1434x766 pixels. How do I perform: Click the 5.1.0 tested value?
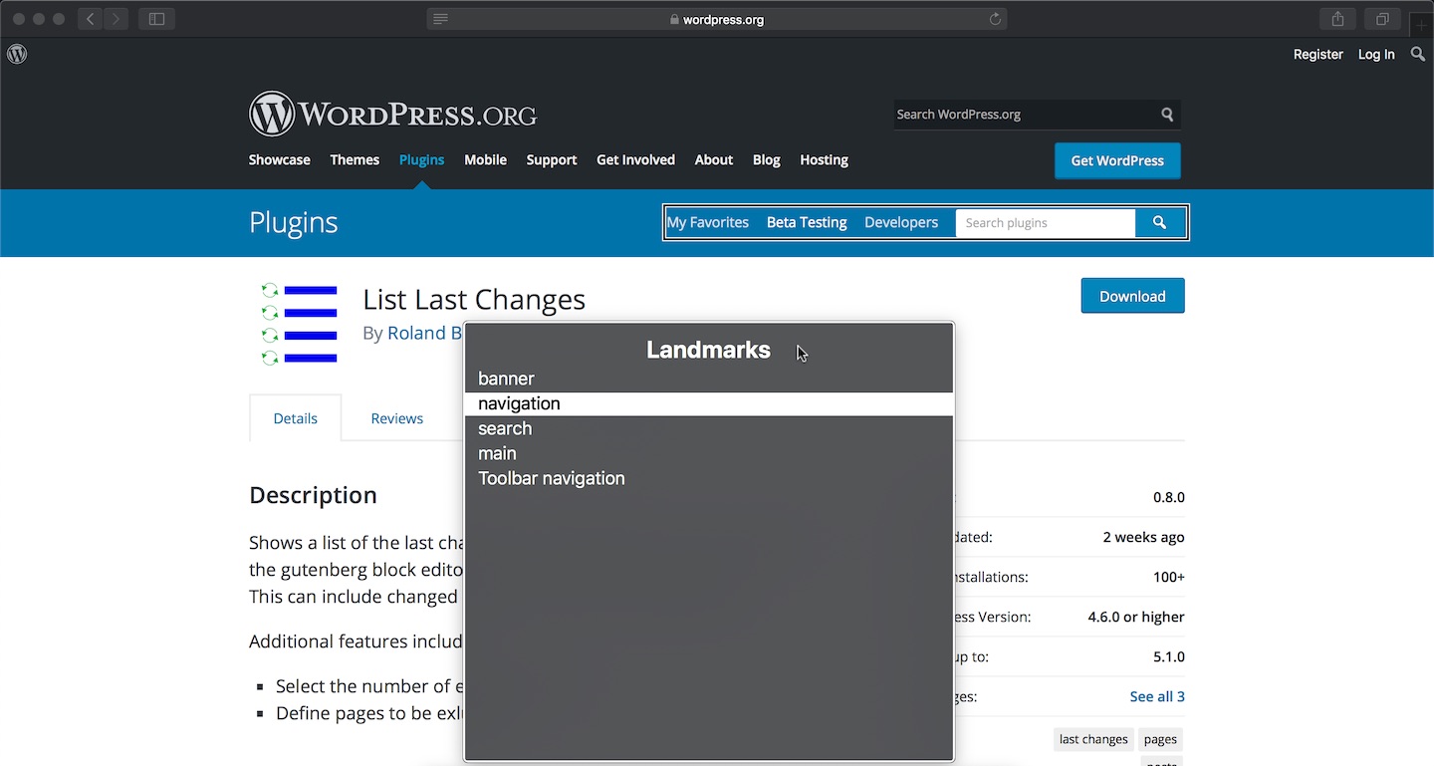click(1169, 656)
